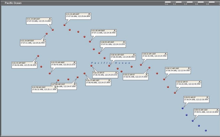Dismiss the 4:01:05 AM 500T position label

tap(114, 31)
